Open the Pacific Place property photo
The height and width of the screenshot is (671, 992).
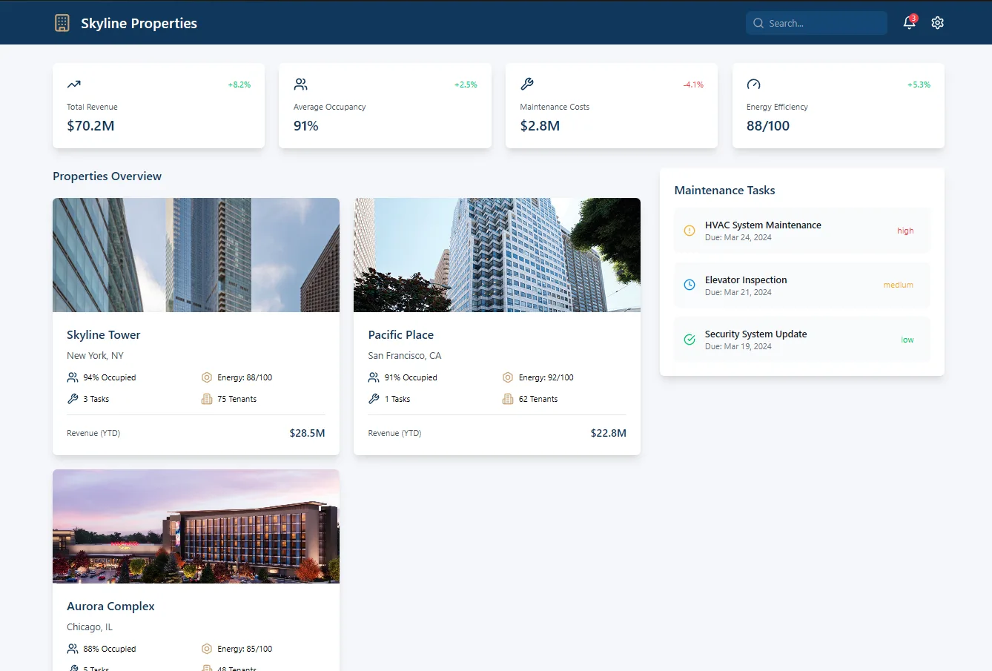(x=497, y=255)
